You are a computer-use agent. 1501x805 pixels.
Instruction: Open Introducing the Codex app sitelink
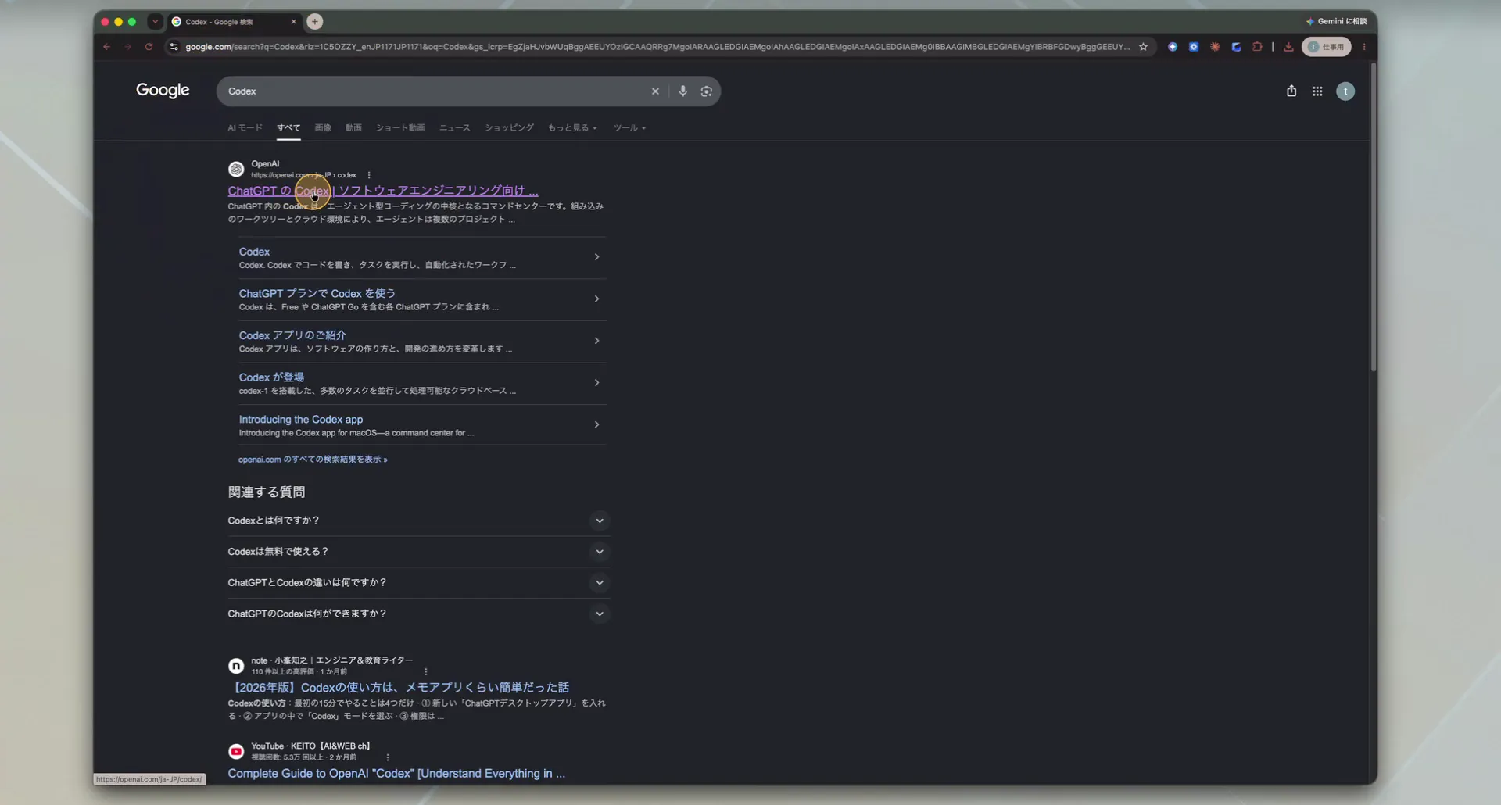pyautogui.click(x=301, y=420)
